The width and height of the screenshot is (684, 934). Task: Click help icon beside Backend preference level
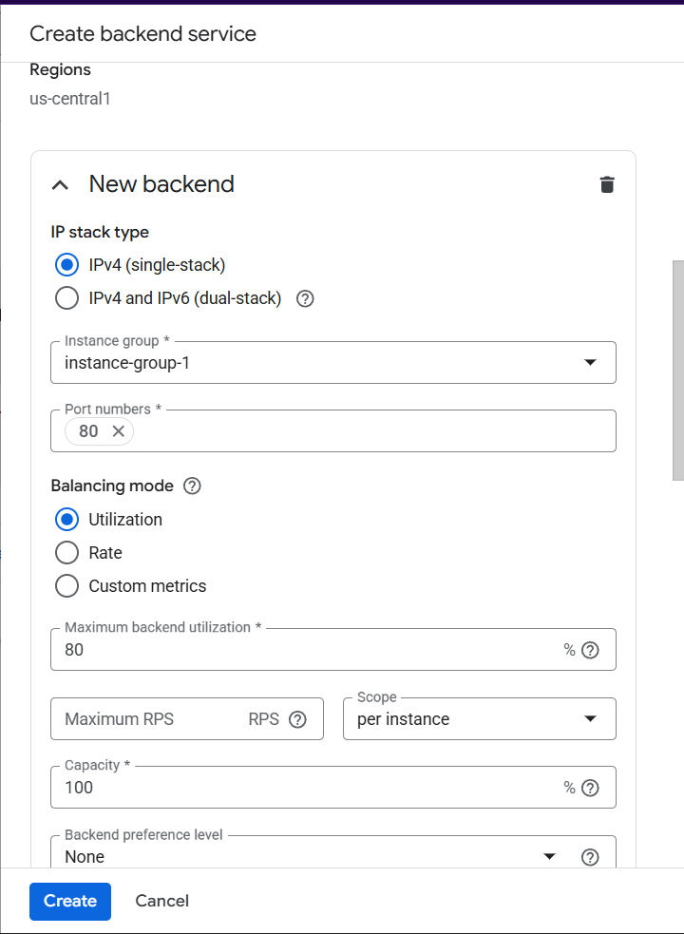coord(590,857)
